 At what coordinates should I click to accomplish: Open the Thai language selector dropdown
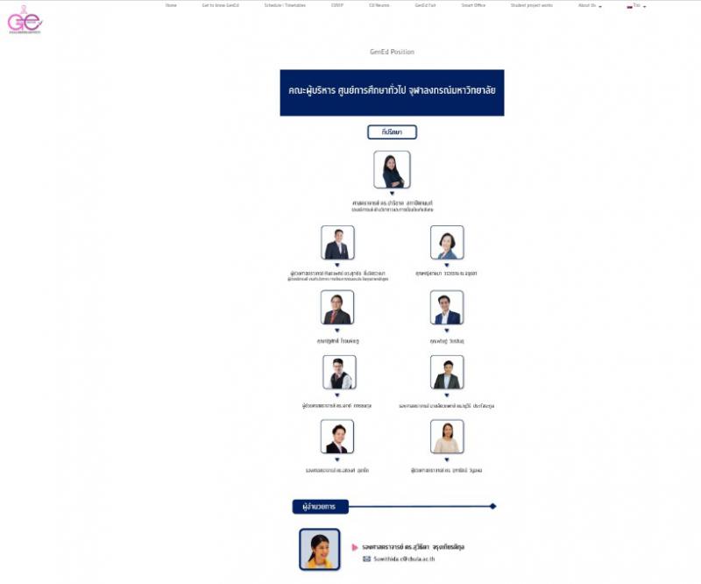coord(640,5)
